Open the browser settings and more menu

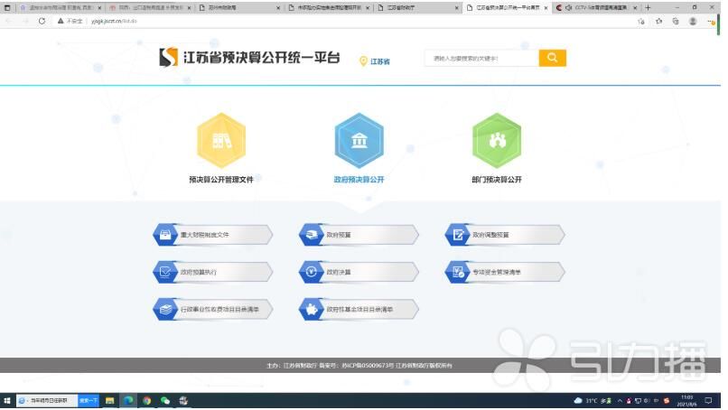point(710,22)
